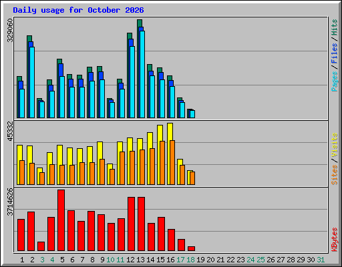This screenshot has height=267, width=342.
Task: Select the red KBytes bar for day 3
Action: click(41, 246)
